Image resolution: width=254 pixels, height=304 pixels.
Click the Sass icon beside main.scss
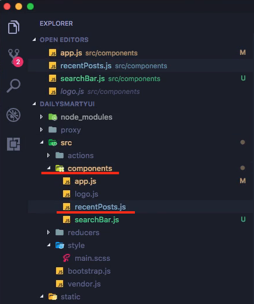point(67,258)
